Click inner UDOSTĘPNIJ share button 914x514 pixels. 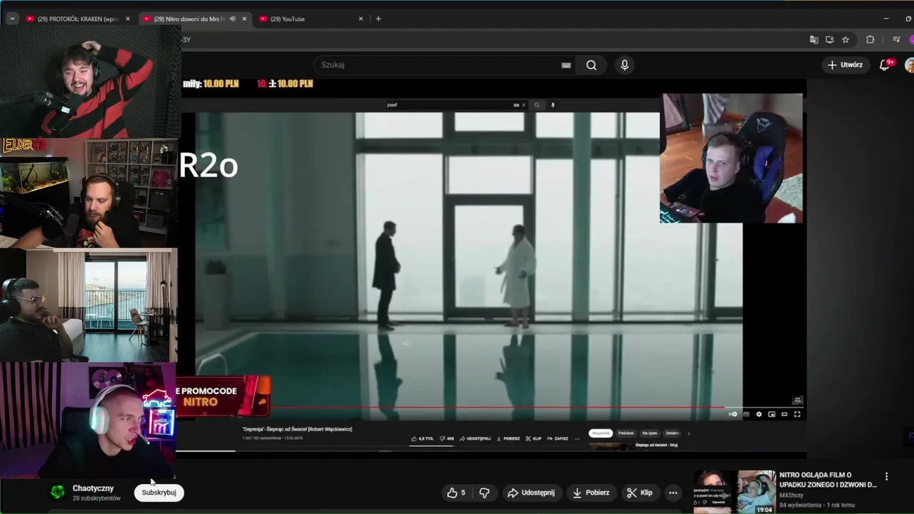475,438
